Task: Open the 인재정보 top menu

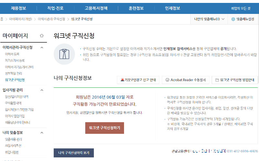Action: point(173,8)
